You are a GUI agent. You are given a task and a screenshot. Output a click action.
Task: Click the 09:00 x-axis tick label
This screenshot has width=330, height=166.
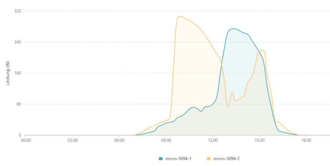(166, 140)
